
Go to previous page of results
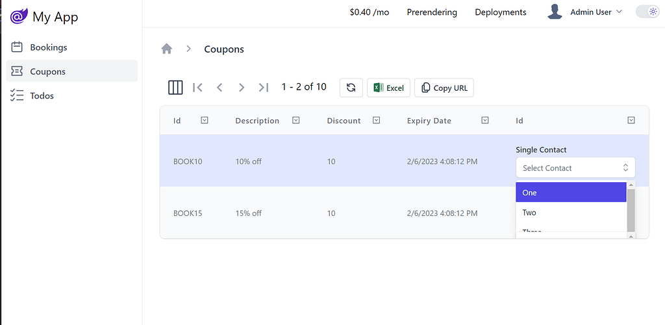[x=220, y=88]
